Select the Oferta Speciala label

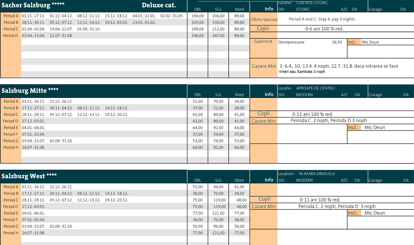coord(264,20)
